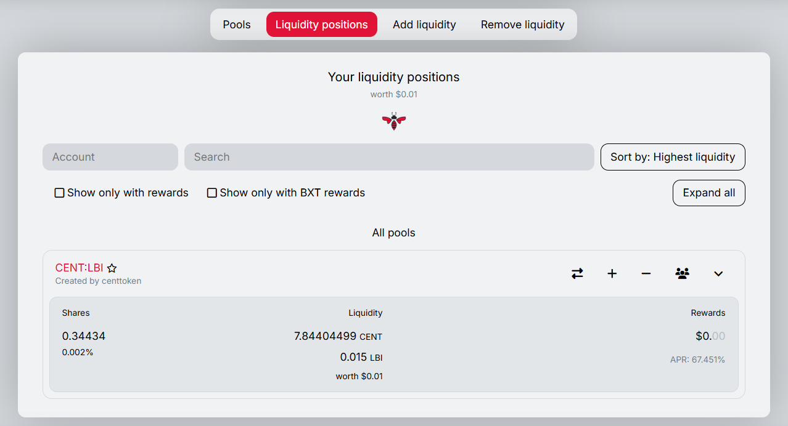Image resolution: width=788 pixels, height=426 pixels.
Task: Click into the Search field
Action: tap(389, 157)
